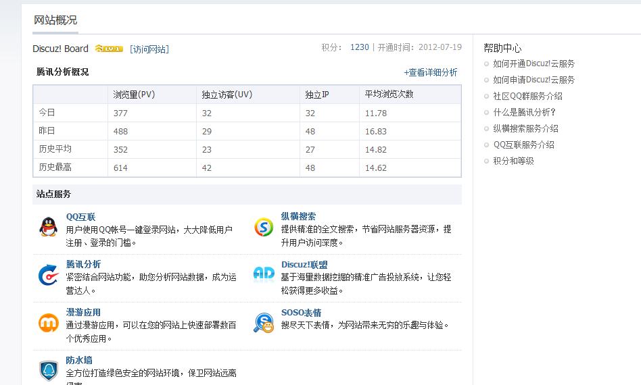
Task: Click the QQ penguin icon
Action: coord(48,226)
